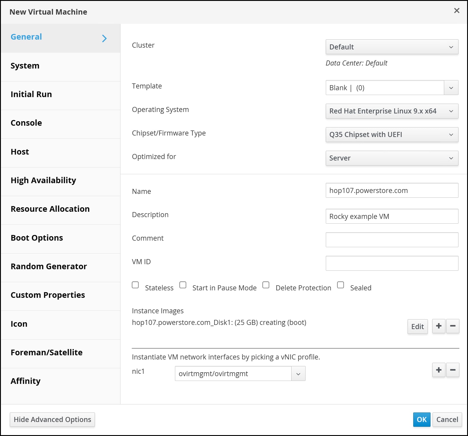Image resolution: width=468 pixels, height=436 pixels.
Task: Open the Cluster dropdown
Action: point(392,47)
